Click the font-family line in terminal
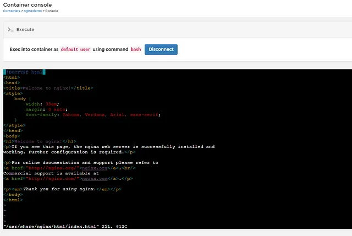 click(x=93, y=115)
